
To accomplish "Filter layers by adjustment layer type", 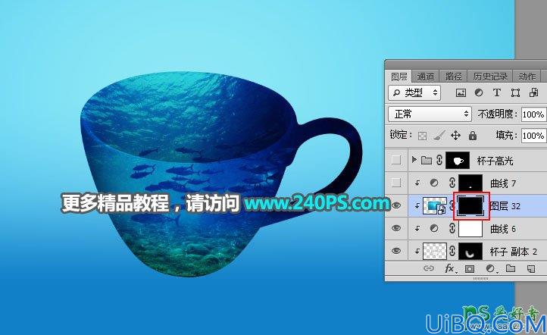I will 479,92.
